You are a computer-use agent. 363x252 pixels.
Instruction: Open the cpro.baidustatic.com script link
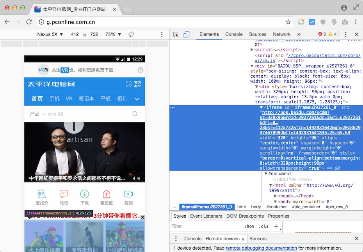click(308, 58)
